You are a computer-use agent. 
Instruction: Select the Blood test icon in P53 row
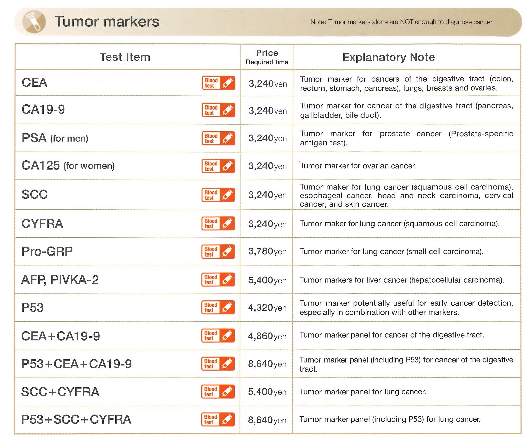pyautogui.click(x=218, y=308)
